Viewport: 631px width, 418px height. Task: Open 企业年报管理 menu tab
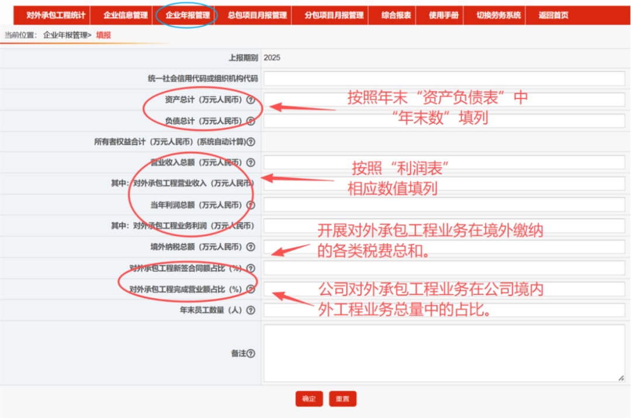pos(188,16)
